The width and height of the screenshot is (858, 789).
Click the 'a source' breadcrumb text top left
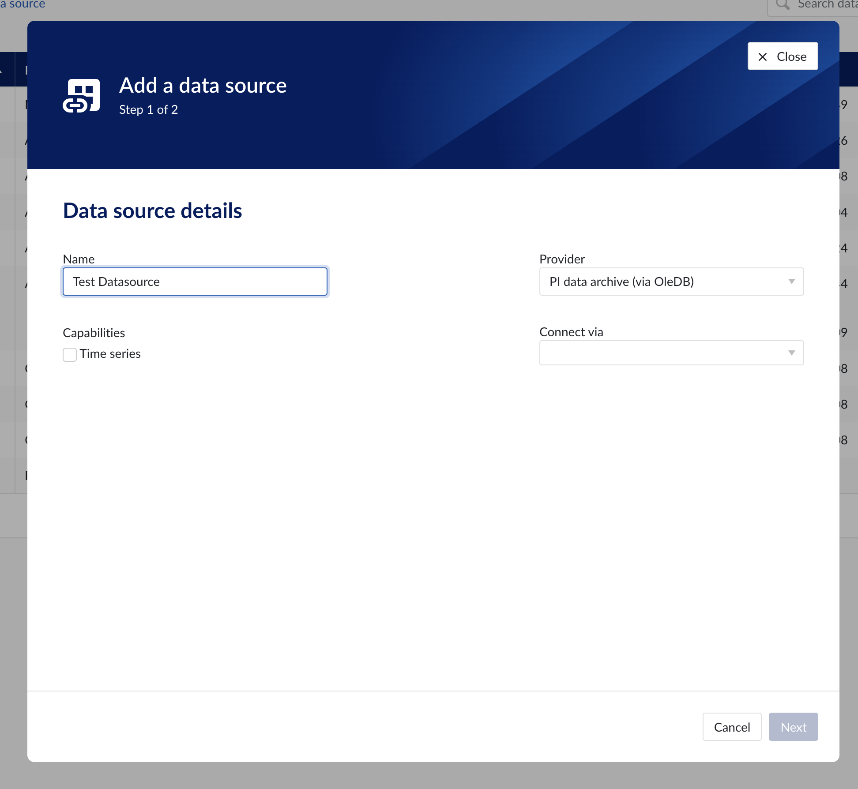point(23,5)
